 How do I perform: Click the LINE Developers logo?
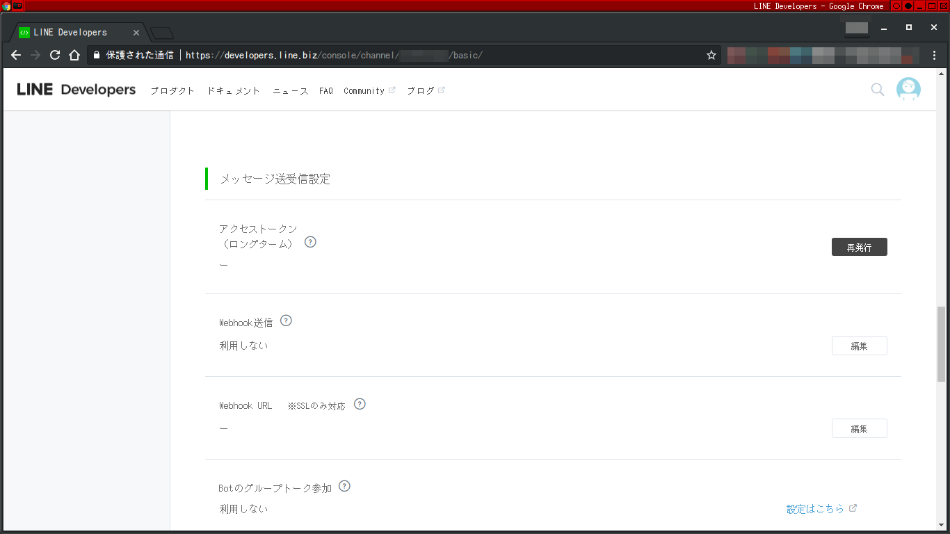point(76,89)
